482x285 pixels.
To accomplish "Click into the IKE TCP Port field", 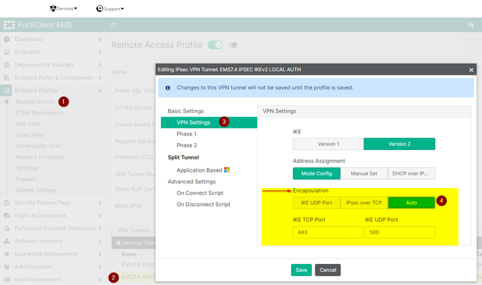I will point(328,232).
